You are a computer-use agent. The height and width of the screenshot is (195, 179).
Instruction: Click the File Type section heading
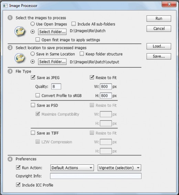point(23,72)
